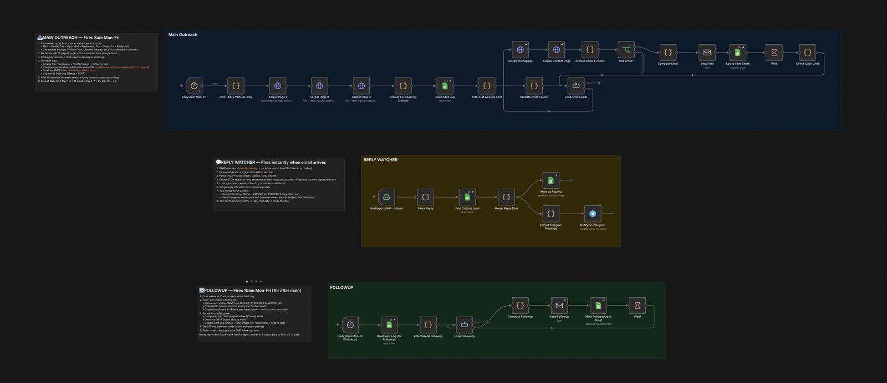Select the Scrape Contact Page node
Screen dimensions: 887x383
557,50
